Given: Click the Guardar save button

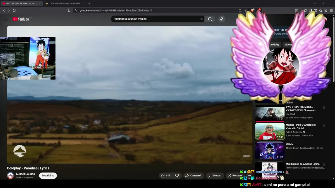Looking at the screenshot, I should pyautogui.click(x=215, y=175).
